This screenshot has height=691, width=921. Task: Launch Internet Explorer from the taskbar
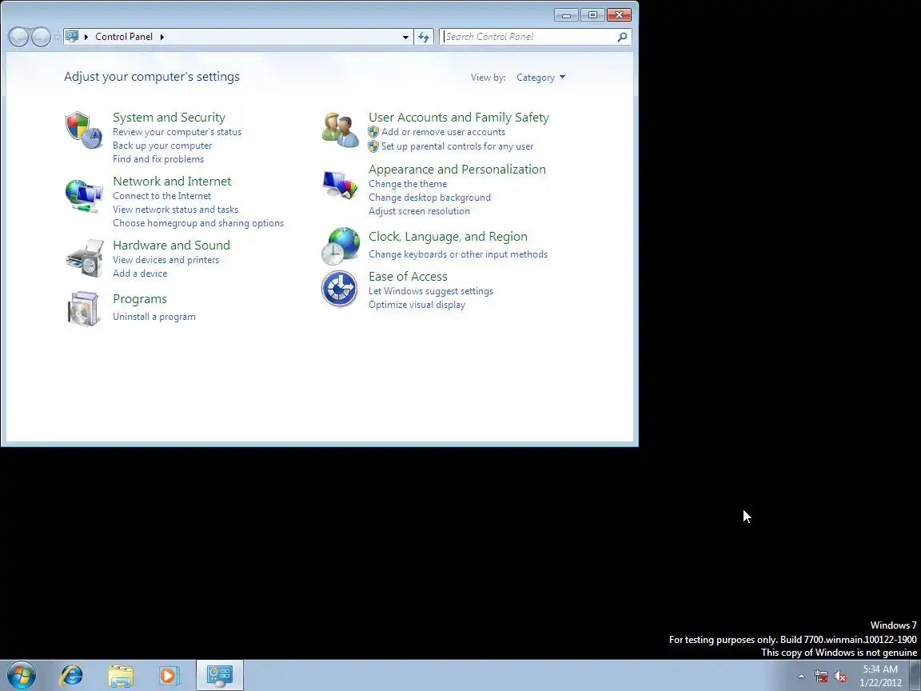pos(72,676)
